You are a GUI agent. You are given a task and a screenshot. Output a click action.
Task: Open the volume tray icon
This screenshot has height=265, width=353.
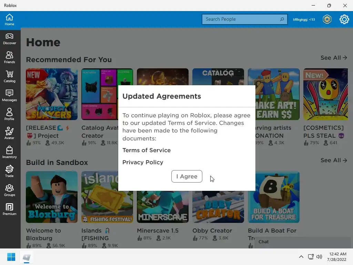(x=319, y=257)
